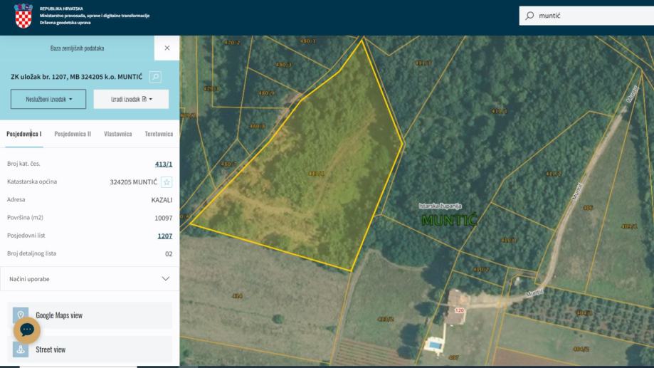Screen dimensions: 654x368
Task: Switch to the Vlastovnica tab
Action: [118, 134]
